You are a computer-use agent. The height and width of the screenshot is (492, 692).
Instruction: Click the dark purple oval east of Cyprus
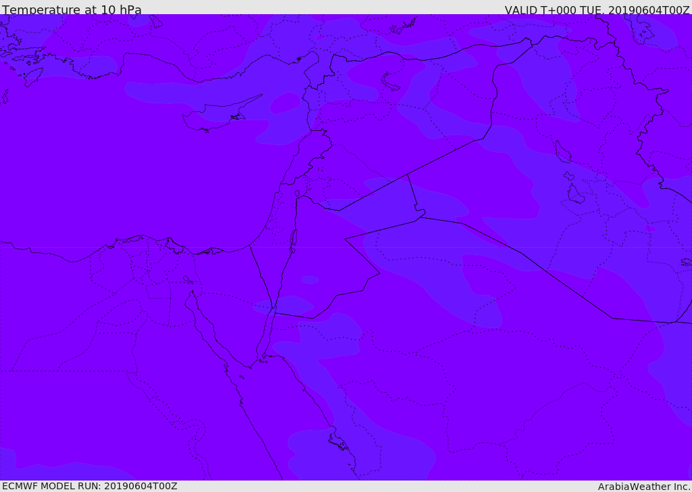(x=285, y=103)
